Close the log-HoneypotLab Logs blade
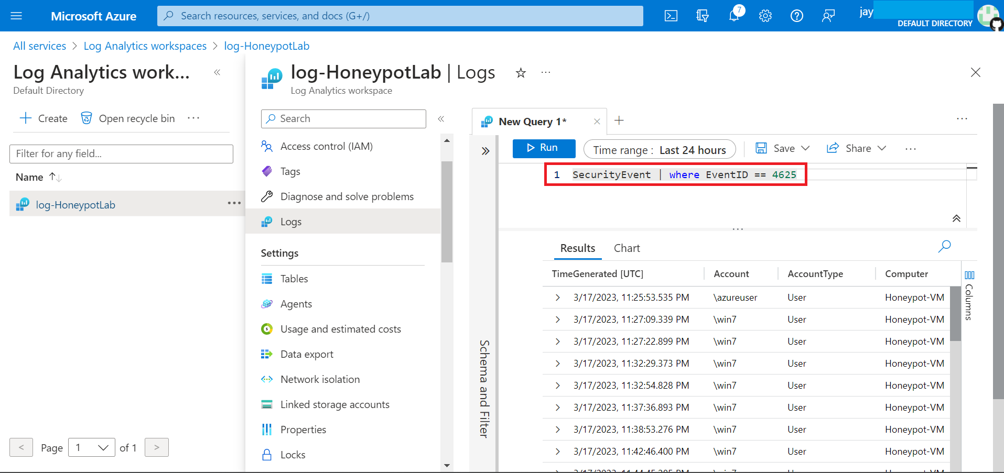Viewport: 1004px width, 473px height. [976, 72]
